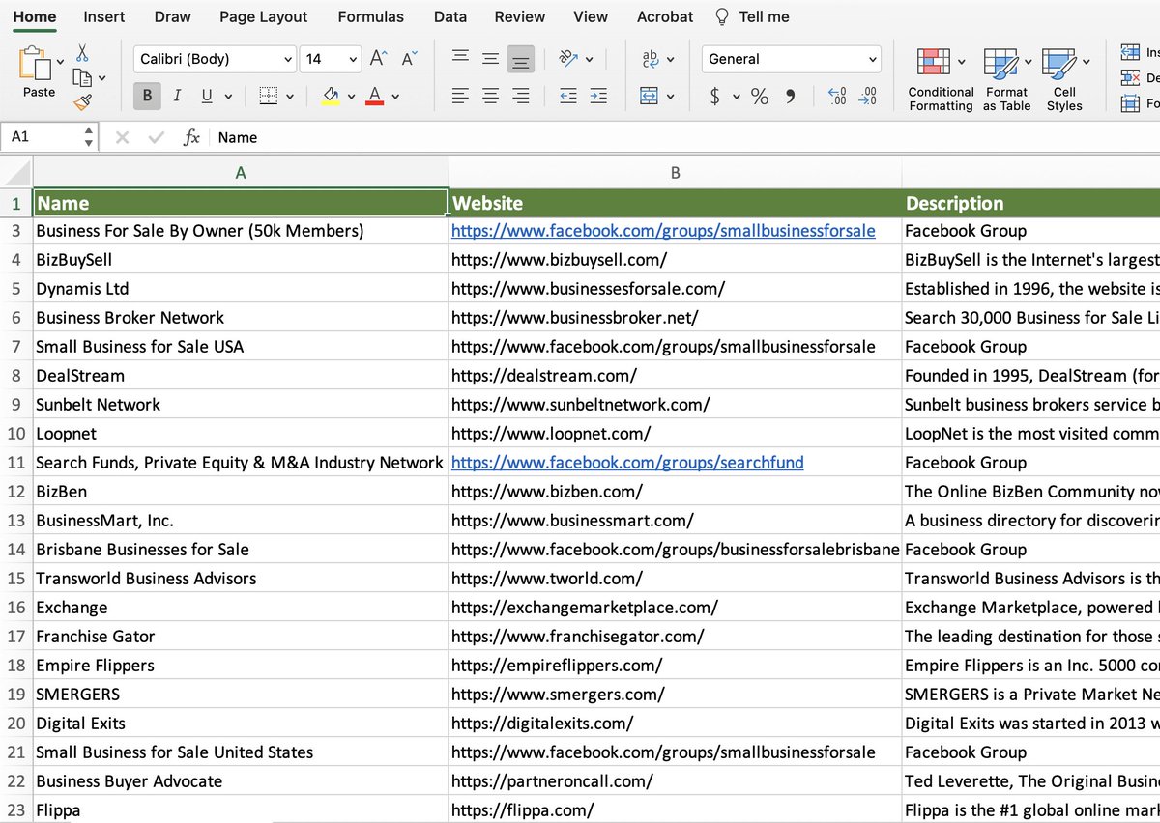This screenshot has width=1160, height=823.
Task: Apply italic formatting
Action: (x=177, y=96)
